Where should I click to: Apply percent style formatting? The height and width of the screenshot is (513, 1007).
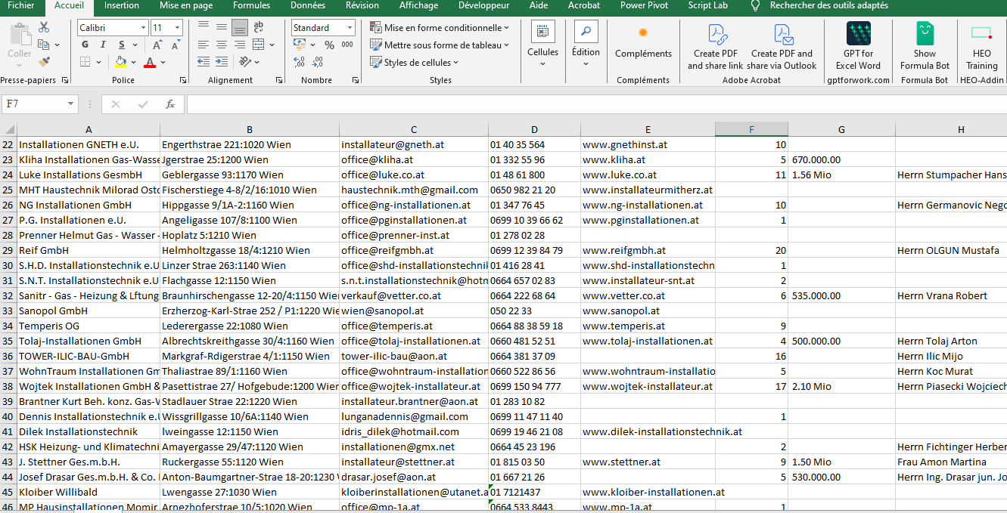point(329,45)
